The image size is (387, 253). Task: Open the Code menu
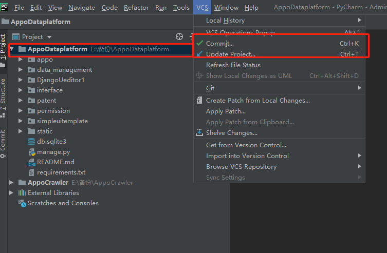coord(109,8)
